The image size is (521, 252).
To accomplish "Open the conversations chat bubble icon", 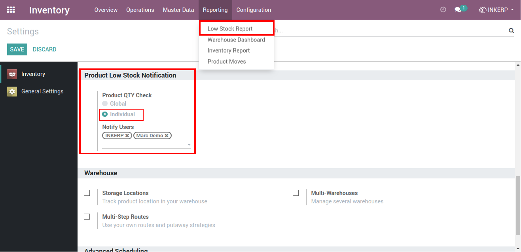I will coord(458,10).
